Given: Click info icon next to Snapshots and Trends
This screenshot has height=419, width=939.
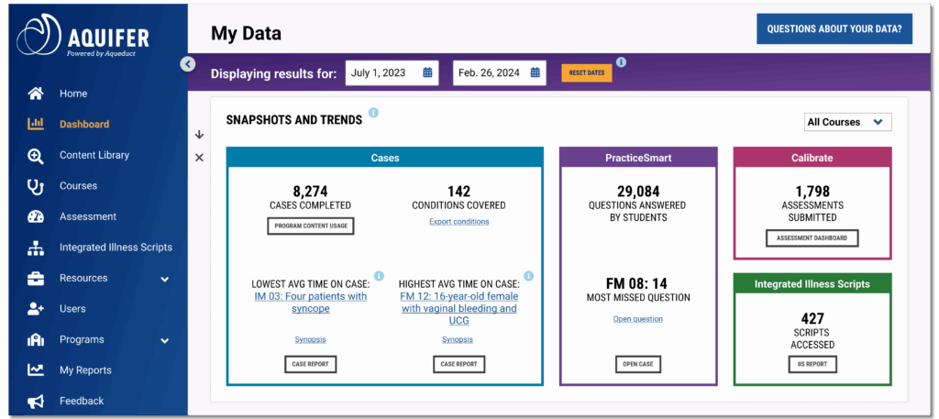Looking at the screenshot, I should [x=374, y=113].
